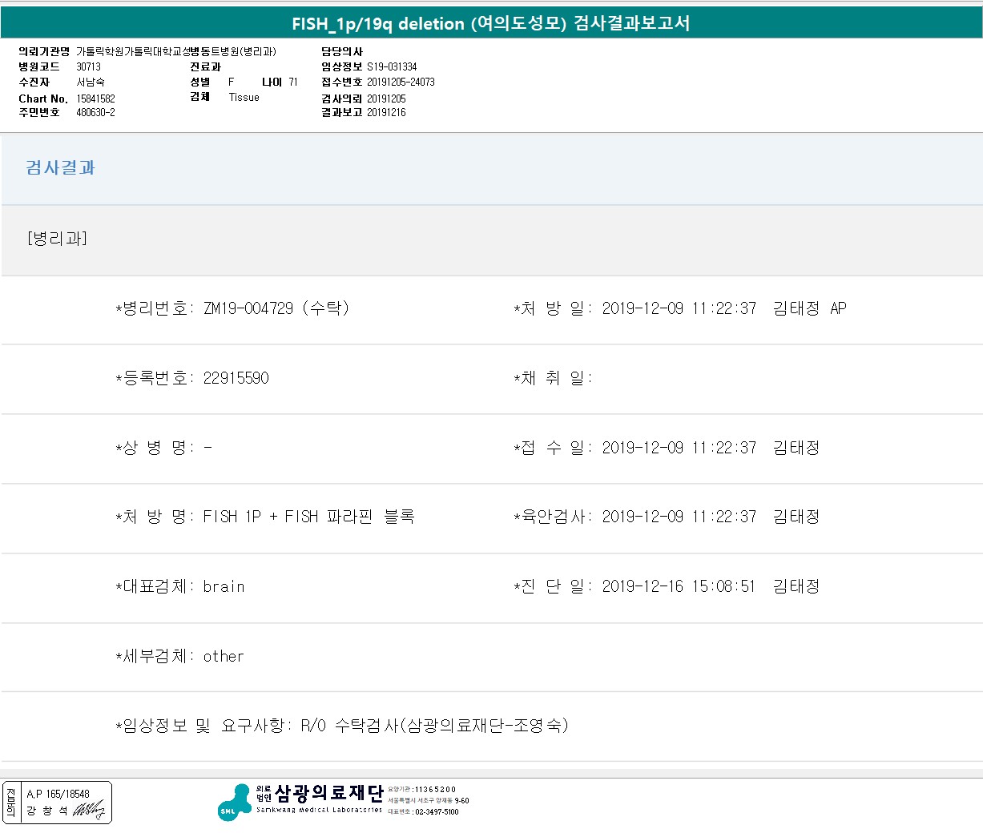Click the test request date 20191205
This screenshot has height=833, width=983.
386,99
